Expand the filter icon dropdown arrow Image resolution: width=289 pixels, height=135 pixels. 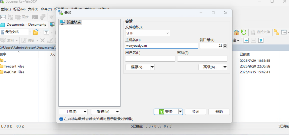(x=52, y=32)
